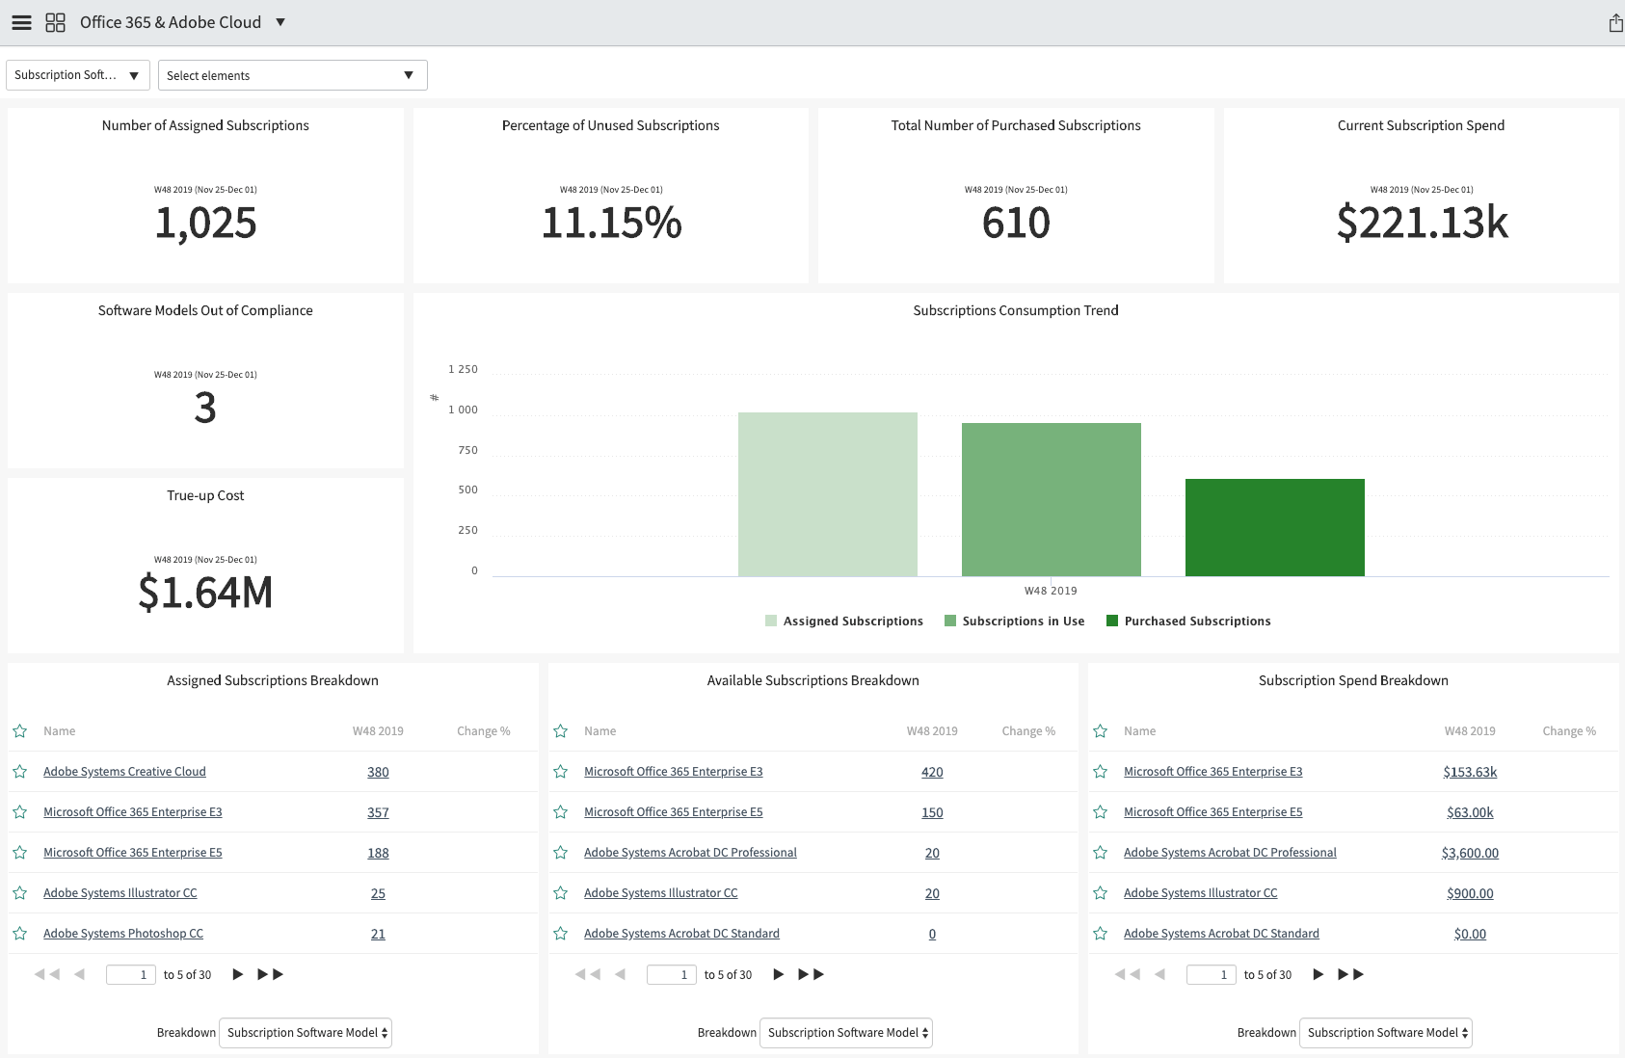
Task: Click header star in Available Subscriptions Breakdown
Action: pyautogui.click(x=560, y=731)
